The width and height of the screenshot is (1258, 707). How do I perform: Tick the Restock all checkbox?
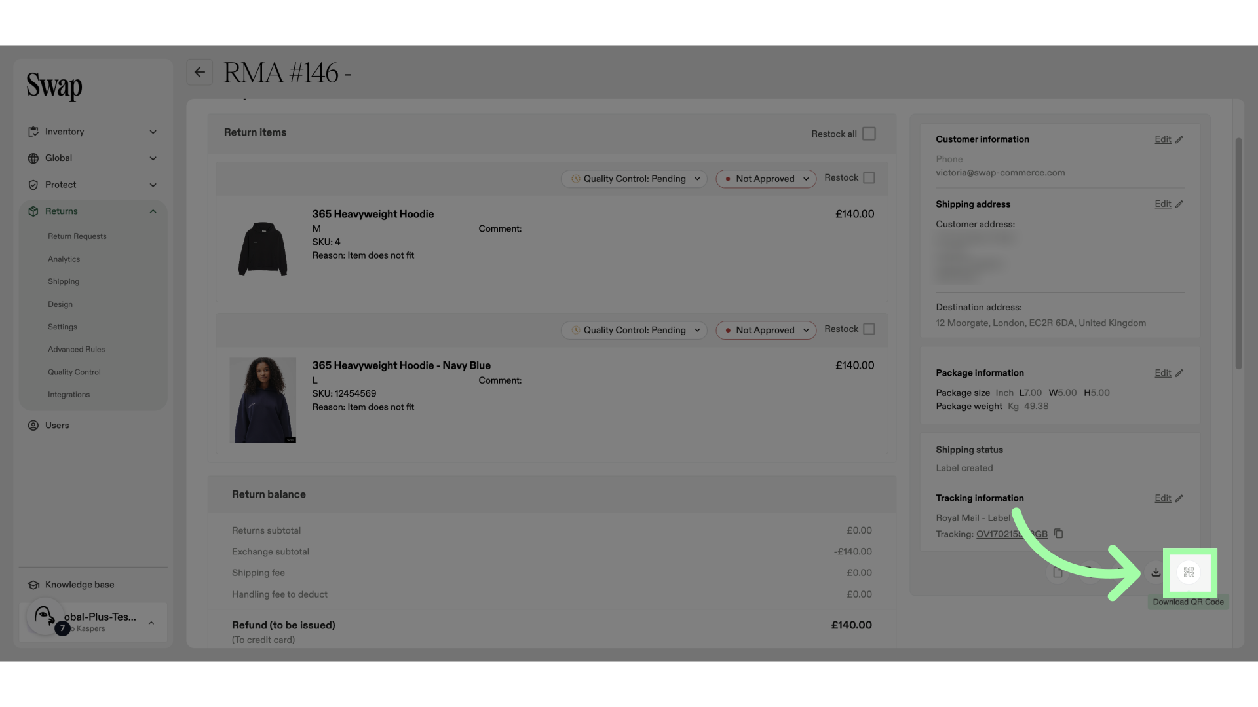coord(869,134)
